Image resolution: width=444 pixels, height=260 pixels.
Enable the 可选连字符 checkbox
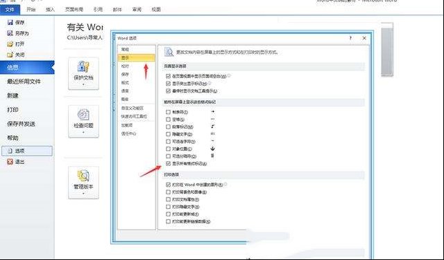(168, 142)
